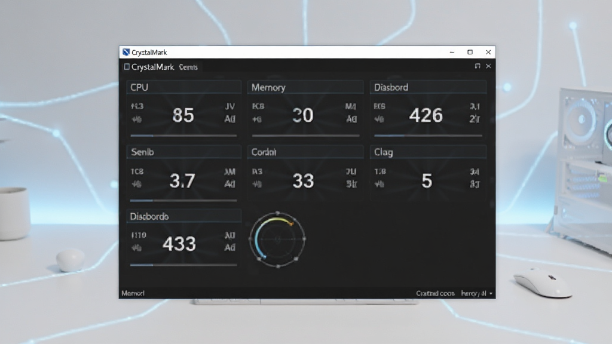Click the progress bar under the Memory score
This screenshot has width=612, height=344.
point(305,136)
